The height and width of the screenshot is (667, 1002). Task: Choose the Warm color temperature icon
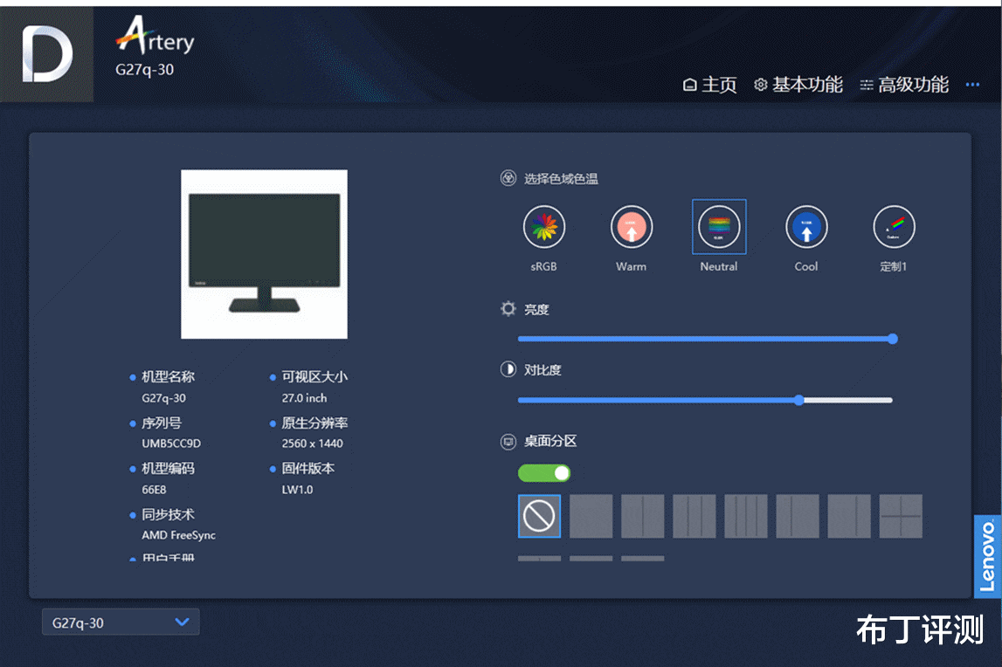pyautogui.click(x=632, y=227)
